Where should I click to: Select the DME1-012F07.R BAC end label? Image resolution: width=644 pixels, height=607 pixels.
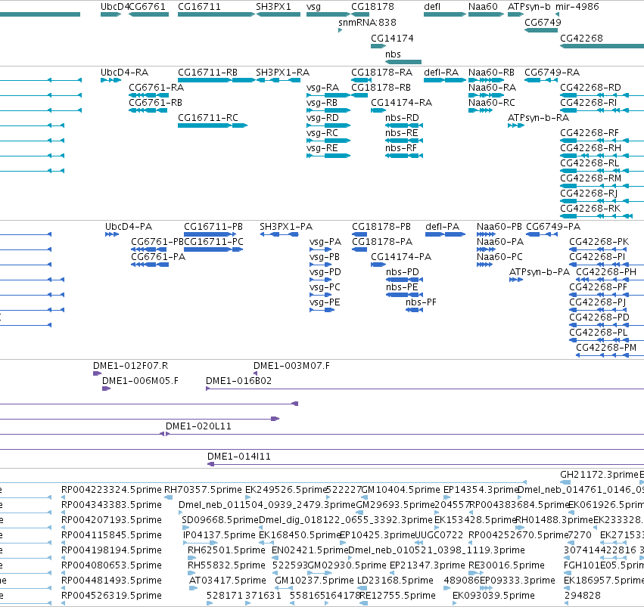[x=131, y=366]
